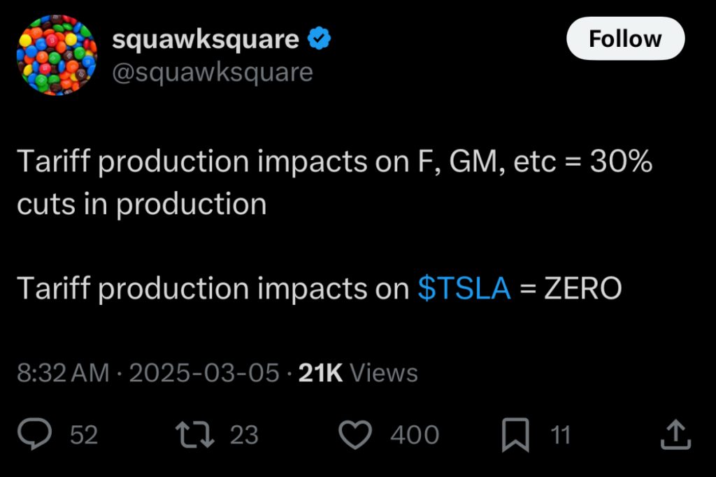Click the 23 reposts count

pyautogui.click(x=244, y=436)
